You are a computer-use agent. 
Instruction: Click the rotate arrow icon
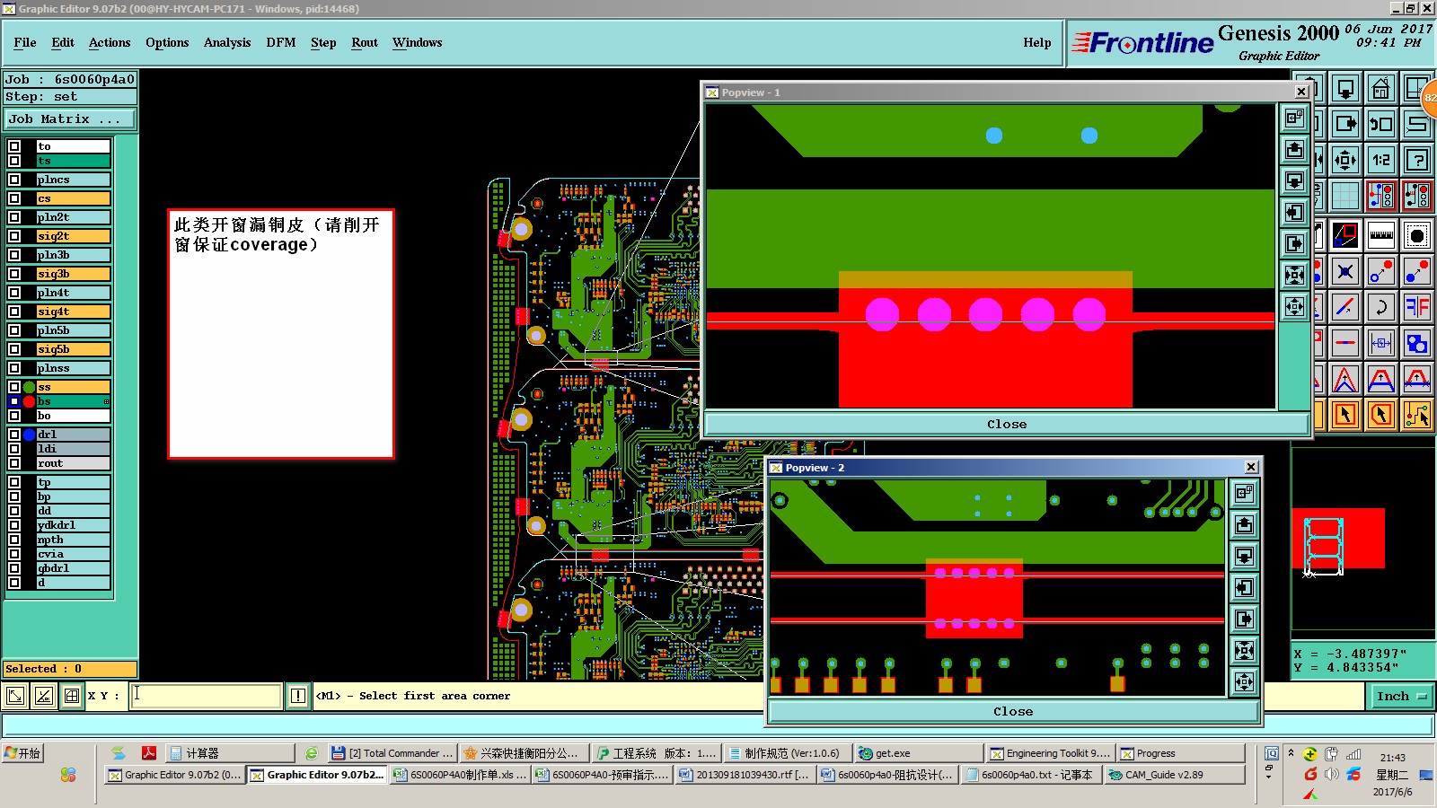click(x=1380, y=307)
